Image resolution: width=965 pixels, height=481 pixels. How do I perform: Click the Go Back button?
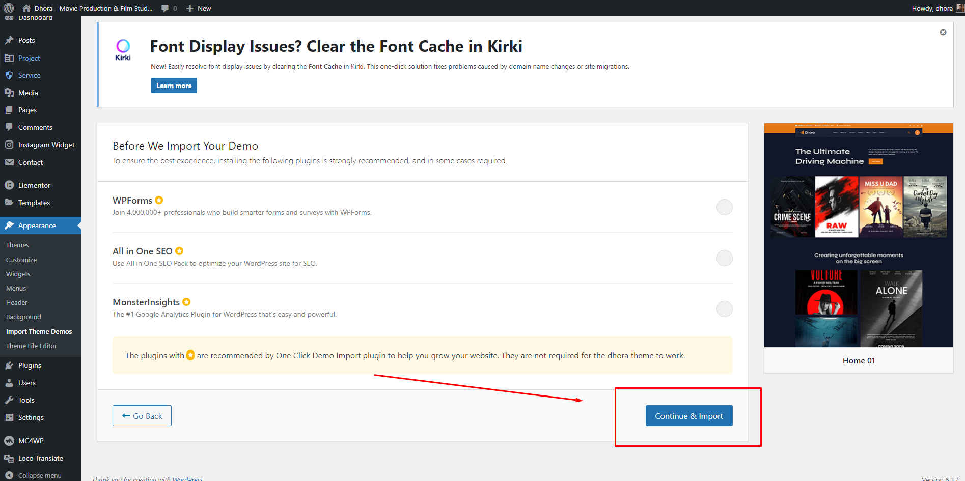tap(142, 416)
